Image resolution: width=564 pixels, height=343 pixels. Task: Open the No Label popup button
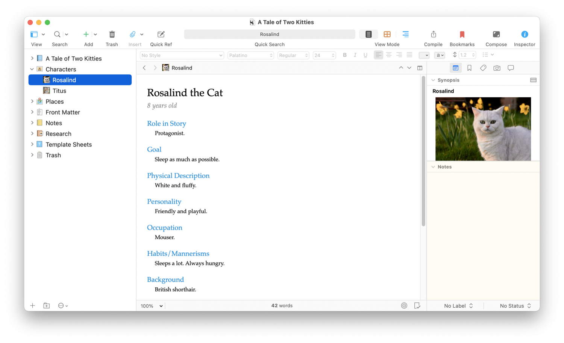(458, 306)
